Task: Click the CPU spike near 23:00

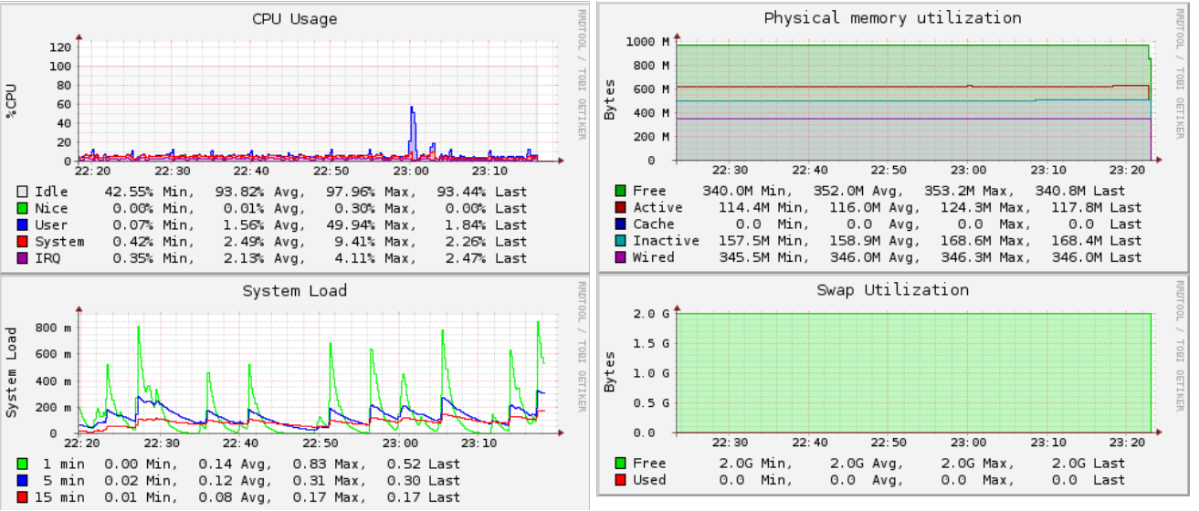Action: (412, 132)
